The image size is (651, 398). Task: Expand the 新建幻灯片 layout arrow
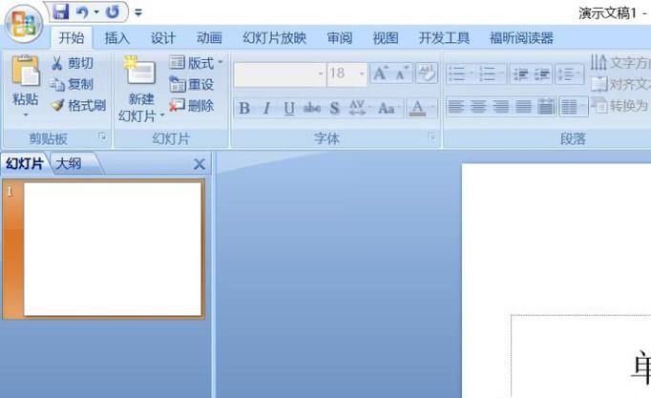[x=162, y=115]
